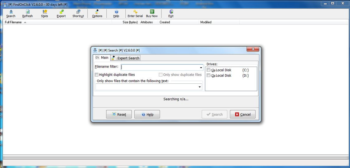350x168 pixels.
Task: Sort by Modified column header
Action: click(x=219, y=22)
